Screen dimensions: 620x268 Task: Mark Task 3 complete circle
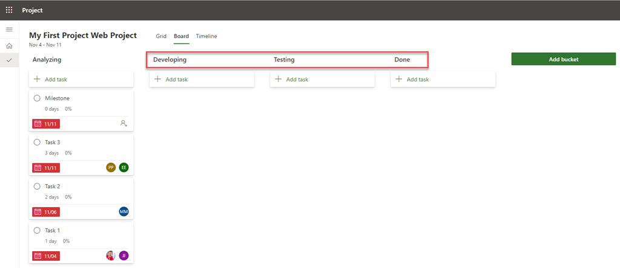click(x=37, y=142)
